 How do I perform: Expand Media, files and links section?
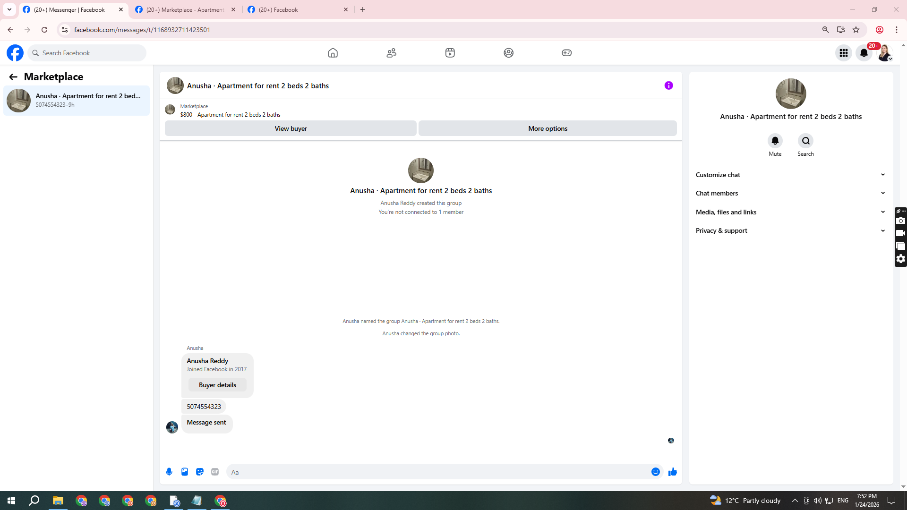click(x=790, y=212)
